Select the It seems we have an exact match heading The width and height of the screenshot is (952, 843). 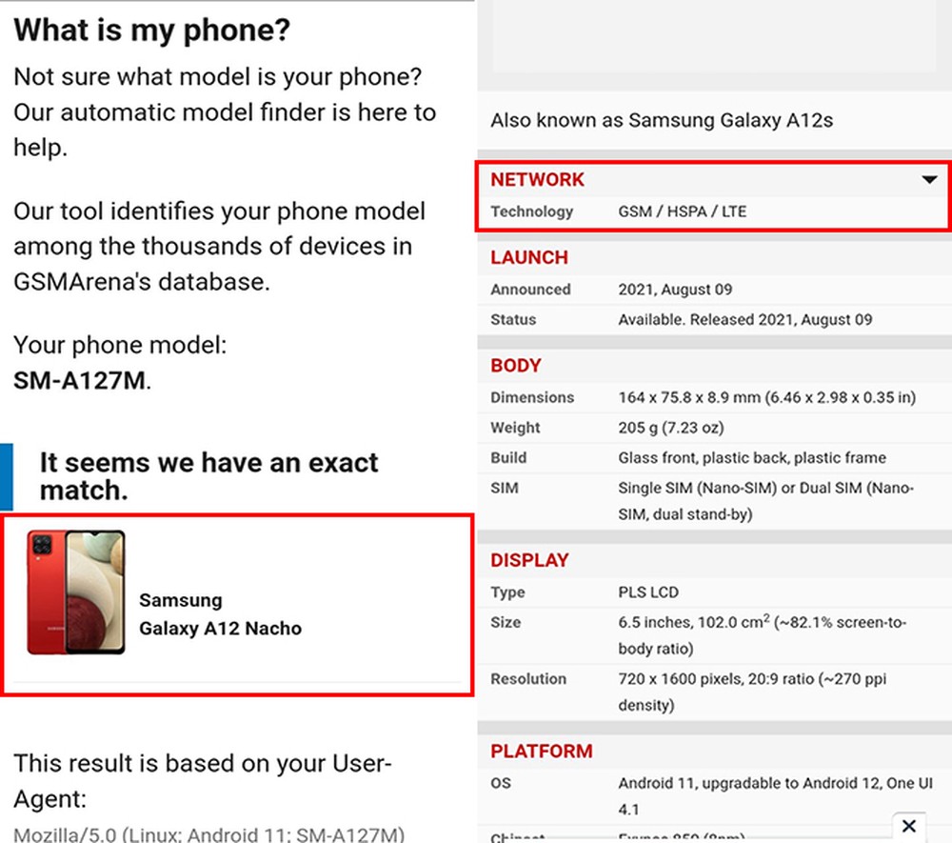pos(208,476)
